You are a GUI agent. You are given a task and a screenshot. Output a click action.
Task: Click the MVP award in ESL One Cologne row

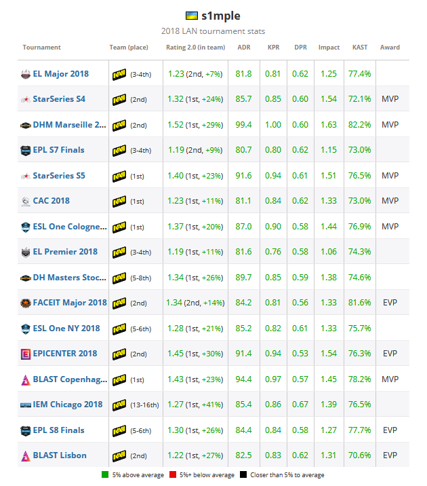coord(390,226)
